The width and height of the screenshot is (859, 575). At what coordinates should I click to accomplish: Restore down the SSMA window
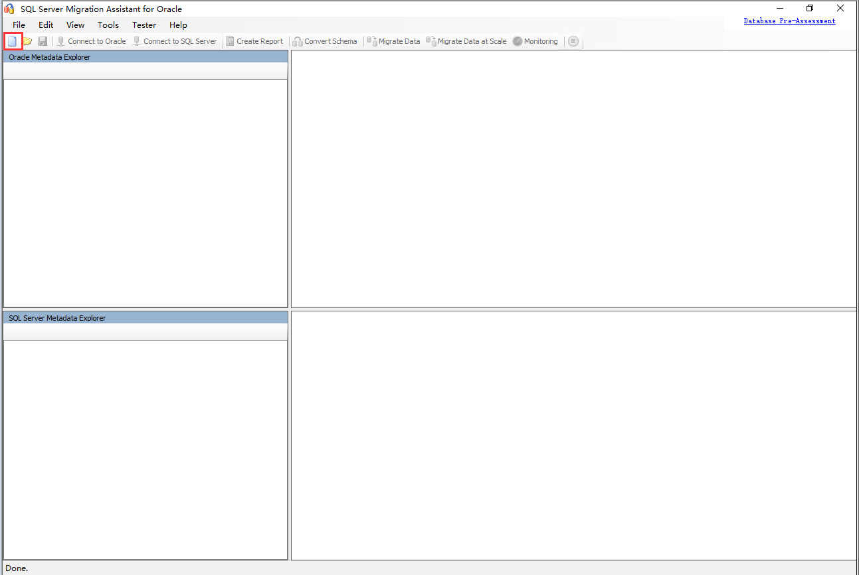(810, 9)
